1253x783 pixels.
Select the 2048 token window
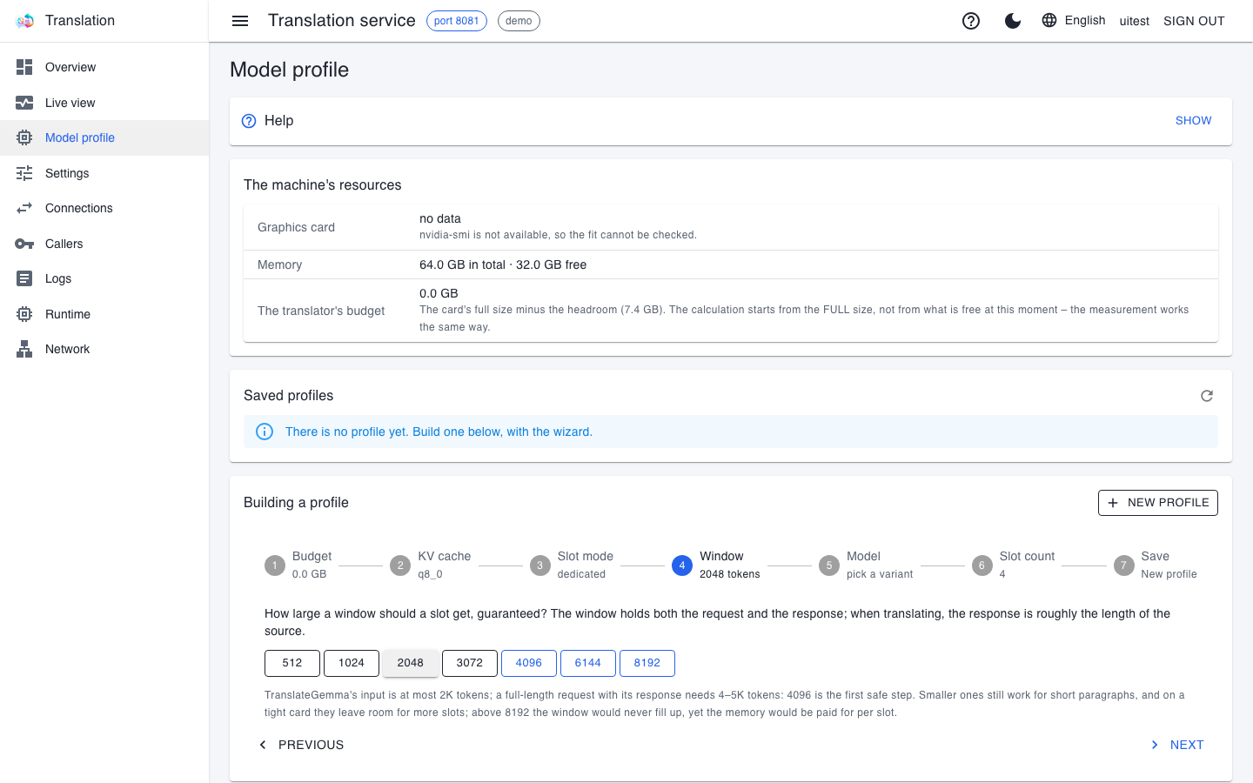[x=411, y=663]
